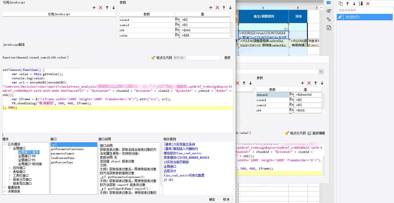Delete event with red X in events panel

(x=368, y=4)
